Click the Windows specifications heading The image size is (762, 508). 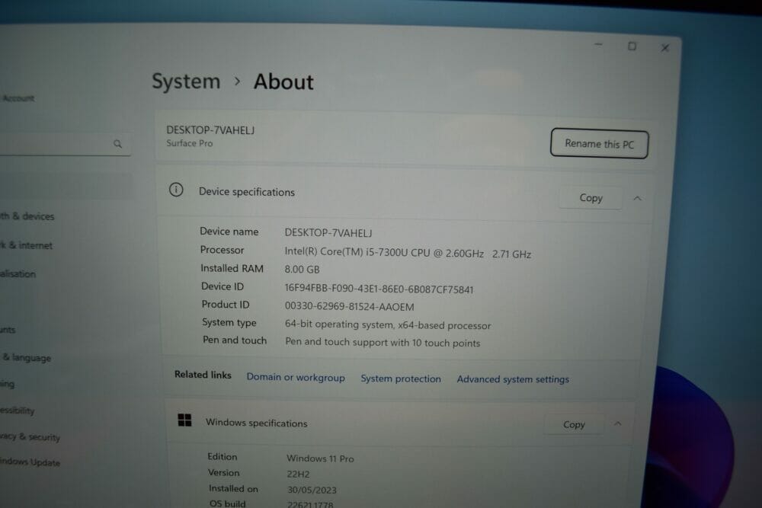tap(257, 423)
